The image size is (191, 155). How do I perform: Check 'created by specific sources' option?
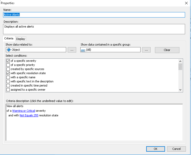click(8, 69)
